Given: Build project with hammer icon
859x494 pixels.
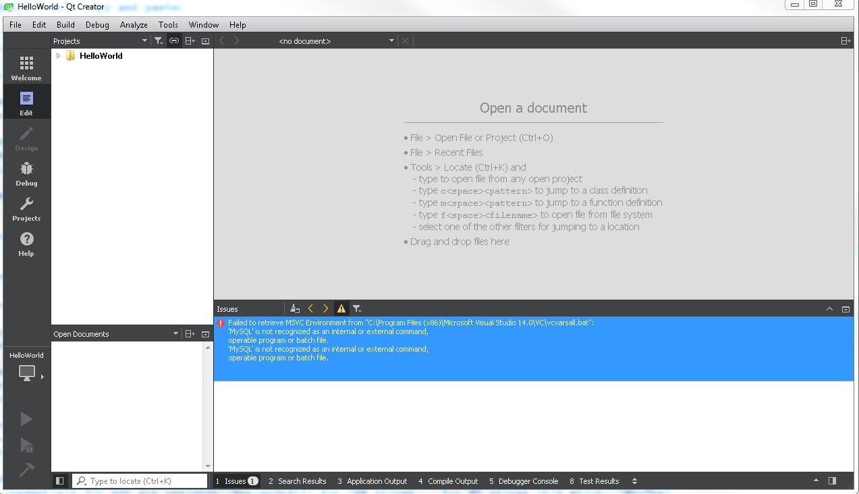Looking at the screenshot, I should [26, 469].
